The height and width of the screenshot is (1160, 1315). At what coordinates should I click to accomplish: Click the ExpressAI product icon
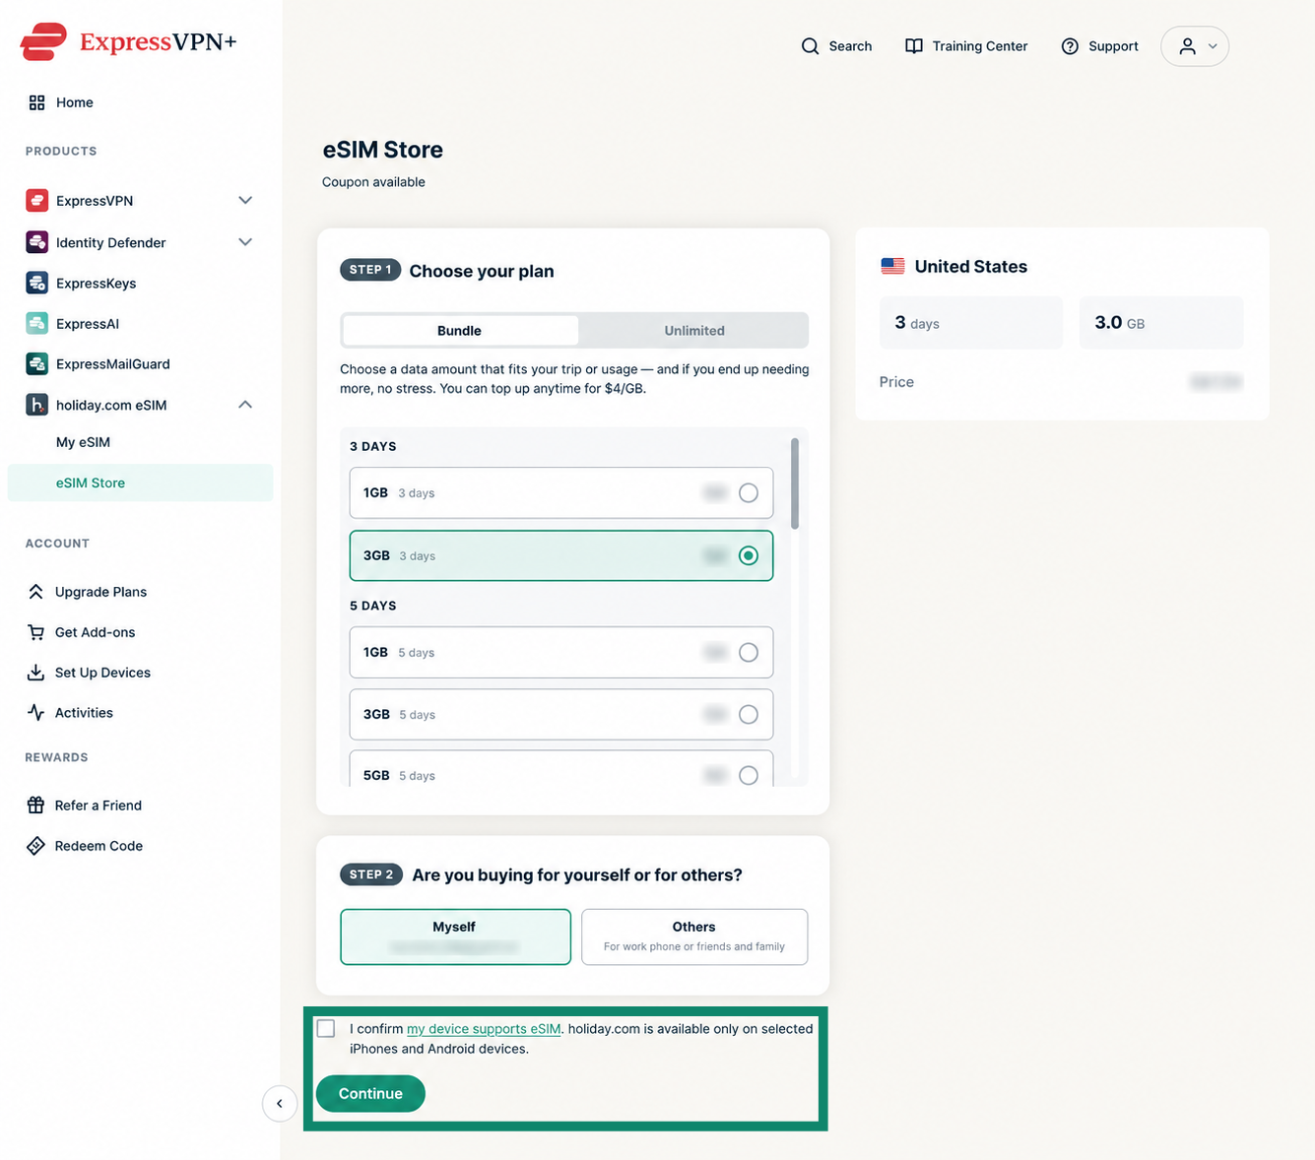37,323
